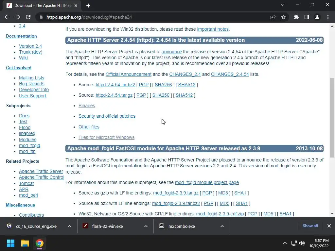The width and height of the screenshot is (335, 251).
Task: Open Mailing Lists in sidebar
Action: 31,78
